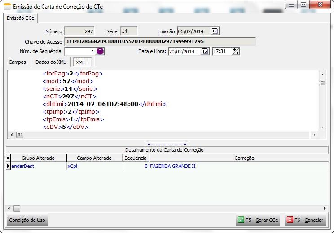Select row indicator arrow for enderDest

(x=8, y=166)
